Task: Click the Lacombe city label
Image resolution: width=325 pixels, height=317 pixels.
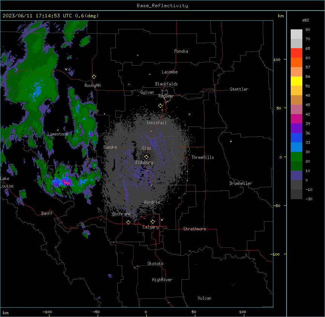Action: pyautogui.click(x=170, y=72)
